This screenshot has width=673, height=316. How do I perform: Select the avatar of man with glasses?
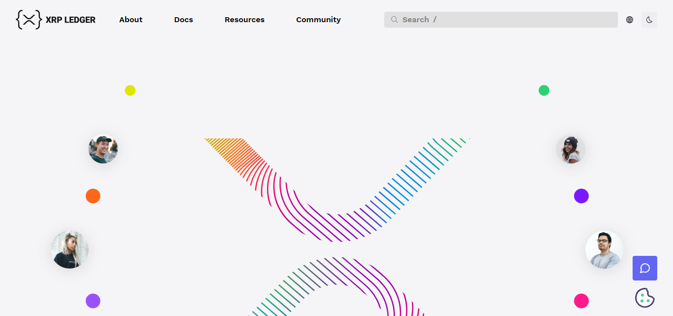pos(604,249)
